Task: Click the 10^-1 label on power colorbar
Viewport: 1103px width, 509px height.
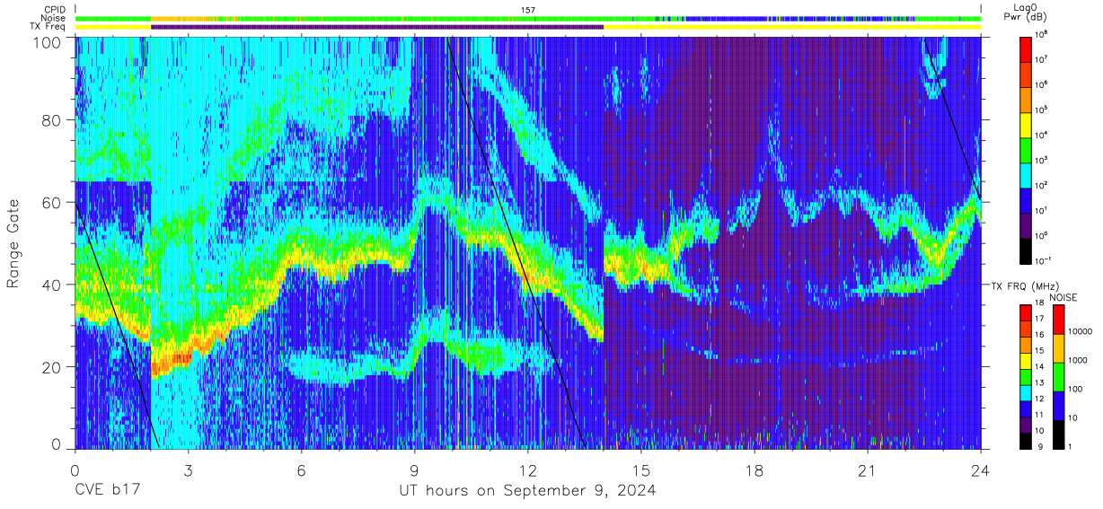Action: pyautogui.click(x=1044, y=261)
